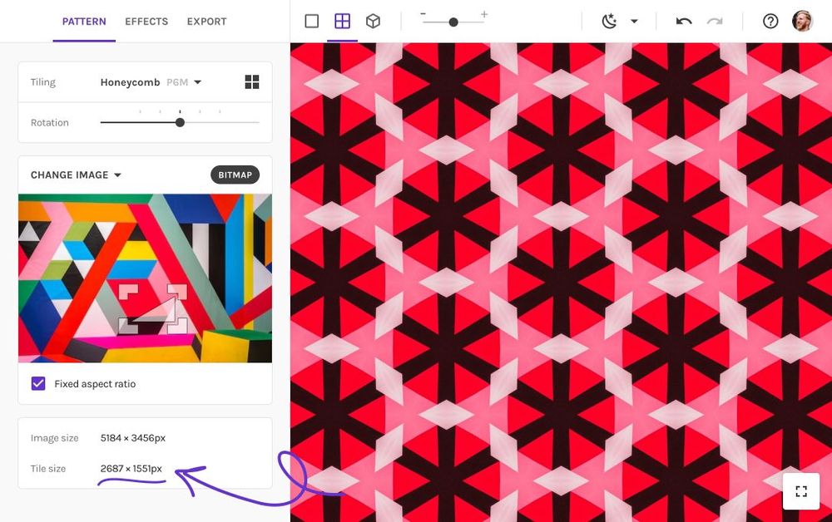Screen dimensions: 832x522
Task: Open the help menu
Action: [770, 21]
